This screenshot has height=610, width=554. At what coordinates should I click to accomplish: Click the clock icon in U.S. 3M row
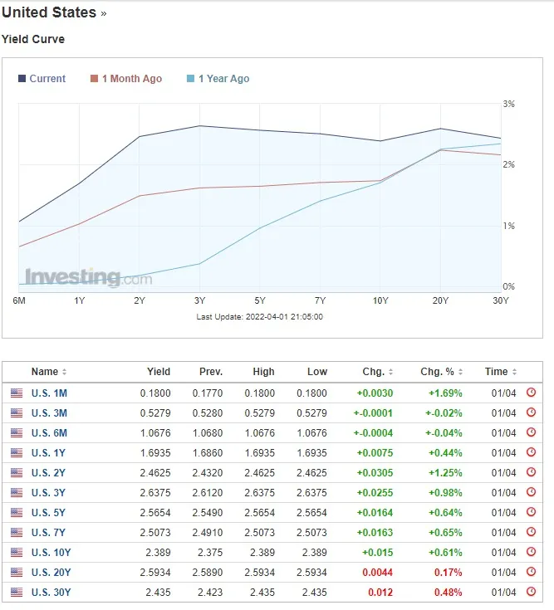pos(532,412)
